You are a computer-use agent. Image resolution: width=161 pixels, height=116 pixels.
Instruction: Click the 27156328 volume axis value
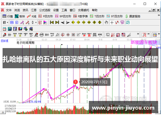point(10,106)
